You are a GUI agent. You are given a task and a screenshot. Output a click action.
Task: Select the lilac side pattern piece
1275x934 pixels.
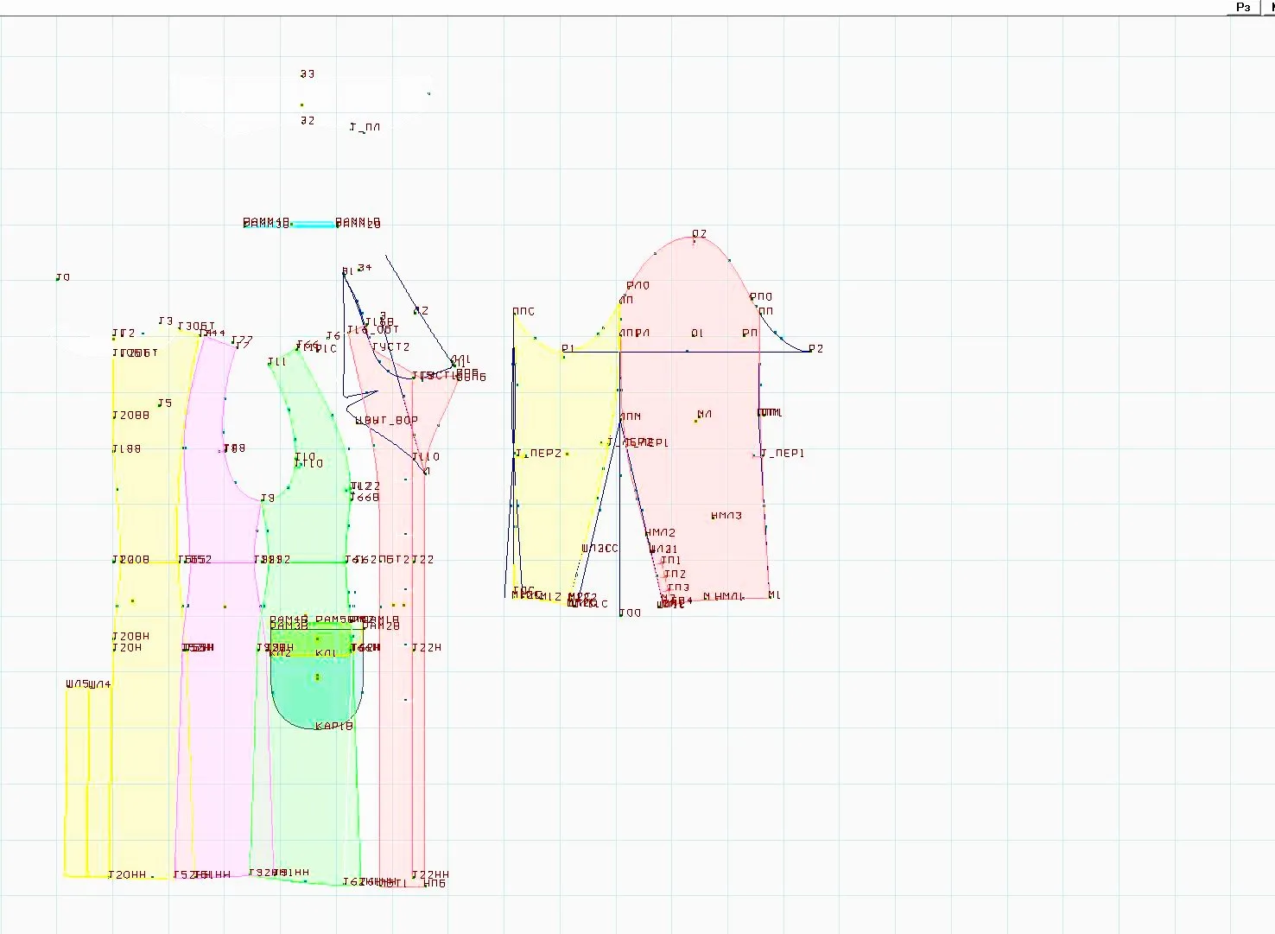point(216,605)
